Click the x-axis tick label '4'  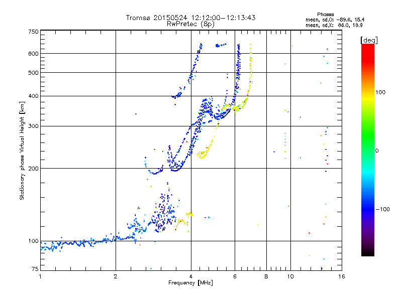click(x=191, y=276)
